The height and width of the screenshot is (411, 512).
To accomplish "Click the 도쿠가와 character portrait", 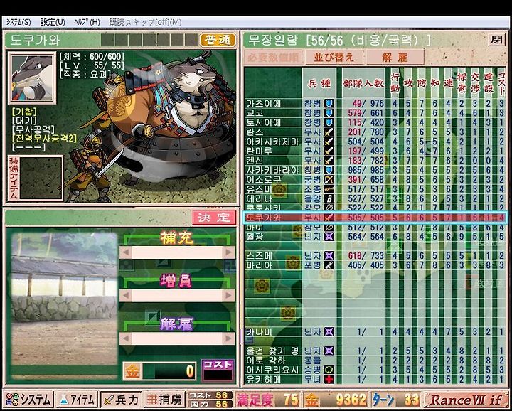I will pyautogui.click(x=32, y=78).
